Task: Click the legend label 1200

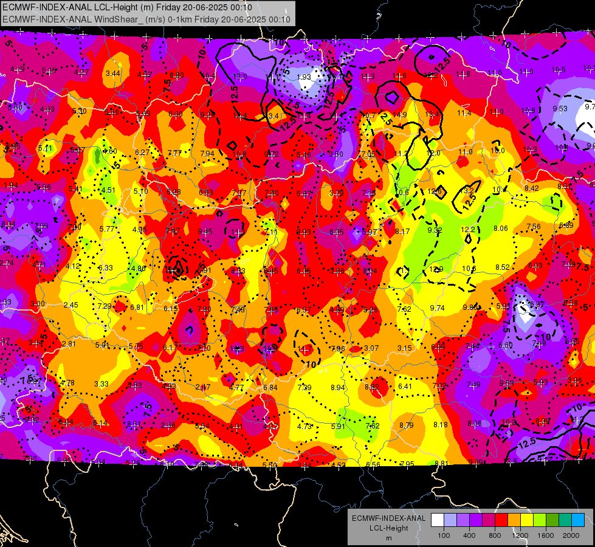Action: pos(520,535)
